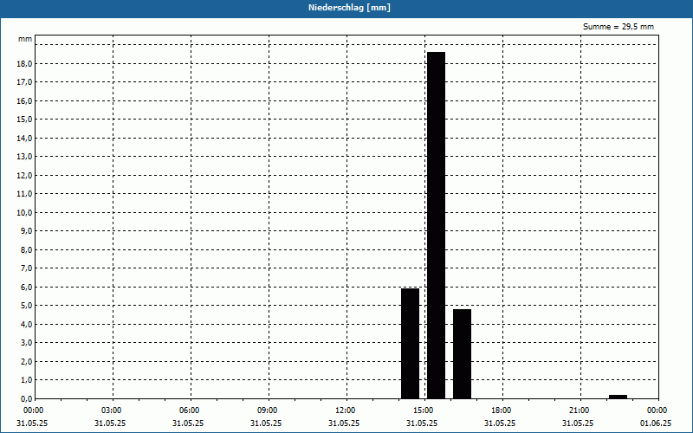Click the 1,0 y-axis label
This screenshot has width=693, height=433.
(x=26, y=380)
